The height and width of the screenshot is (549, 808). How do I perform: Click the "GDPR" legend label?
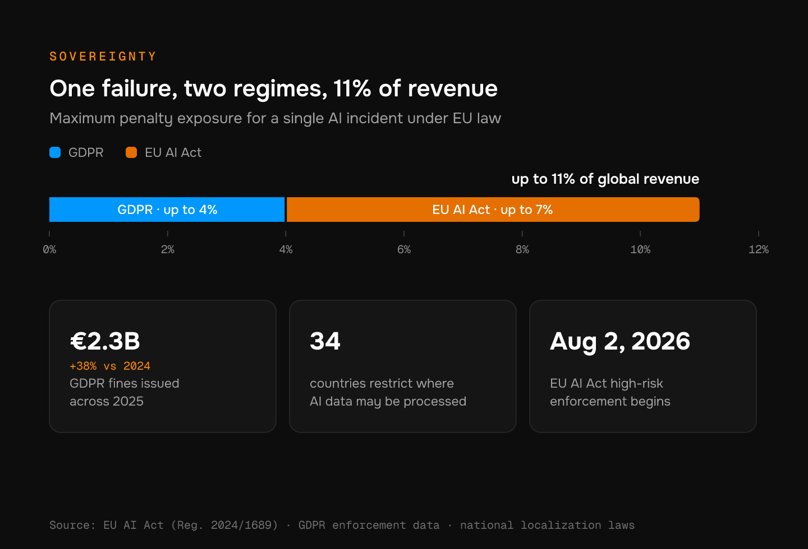coord(86,152)
